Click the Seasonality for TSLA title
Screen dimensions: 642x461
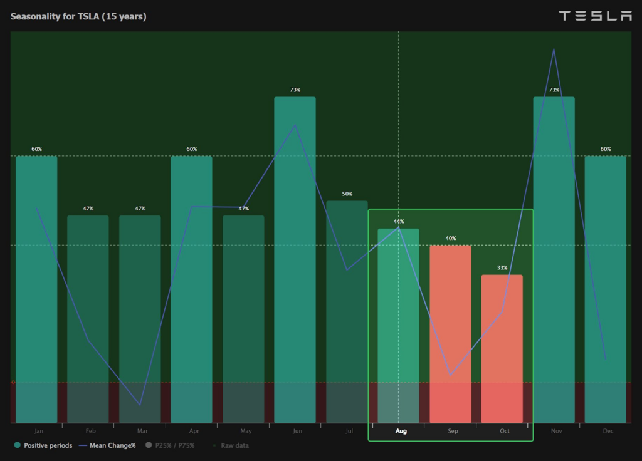(78, 16)
